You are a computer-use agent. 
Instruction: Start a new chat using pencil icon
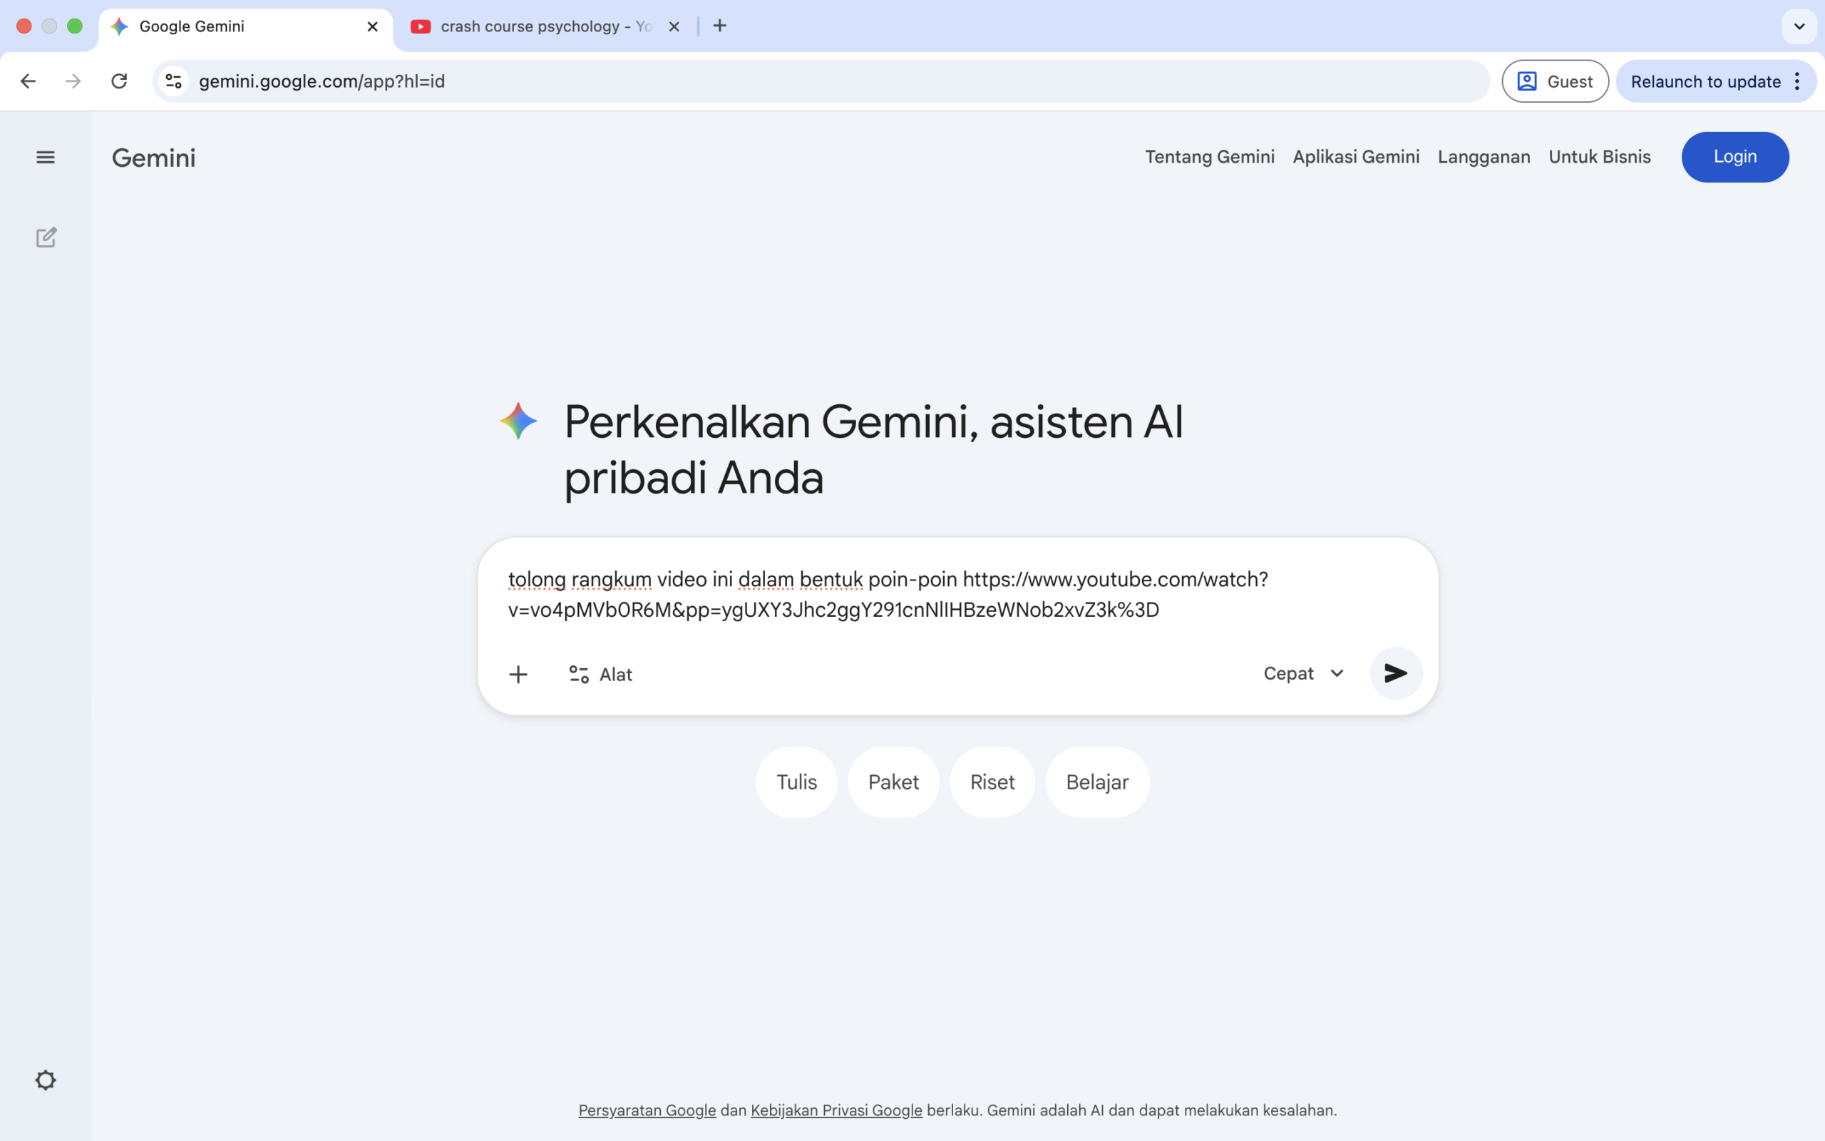click(46, 237)
